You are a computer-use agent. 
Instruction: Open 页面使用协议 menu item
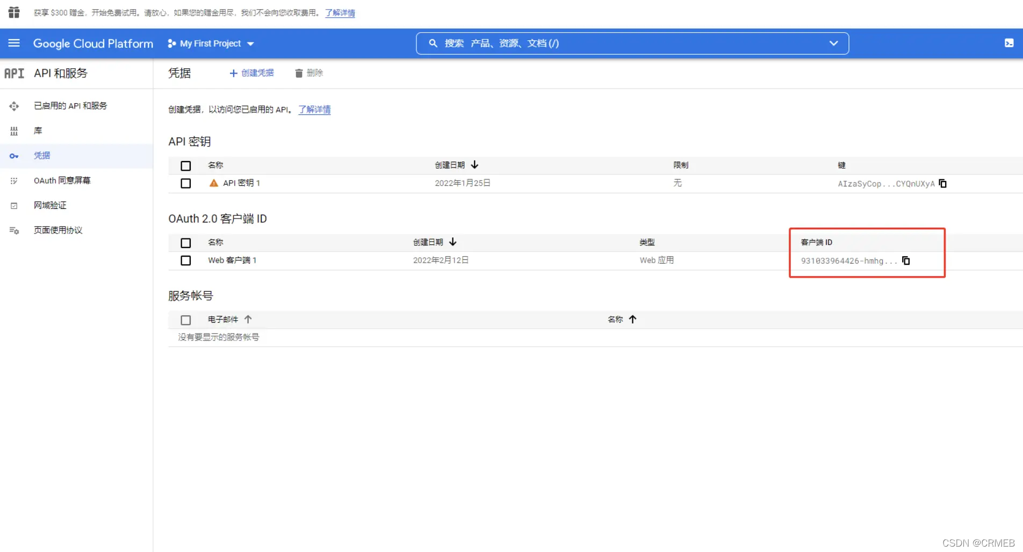click(76, 230)
